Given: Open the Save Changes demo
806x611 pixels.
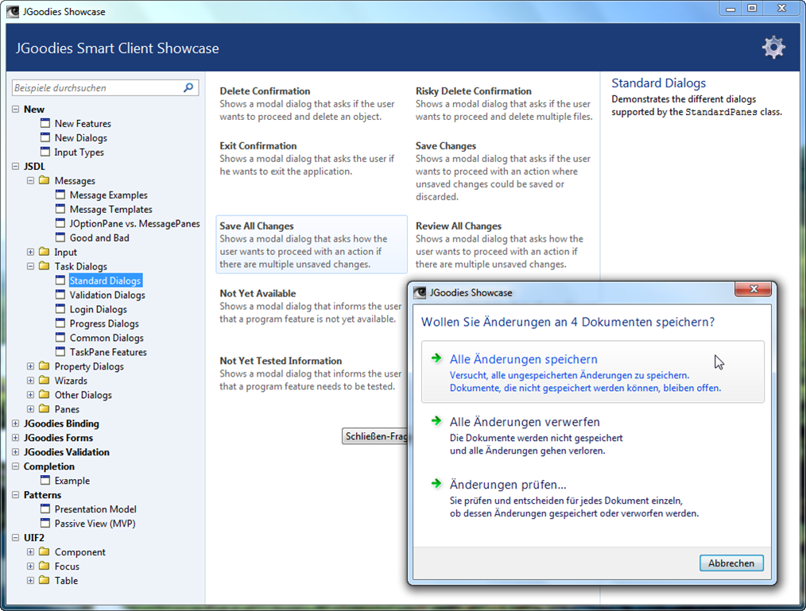Looking at the screenshot, I should [504, 171].
